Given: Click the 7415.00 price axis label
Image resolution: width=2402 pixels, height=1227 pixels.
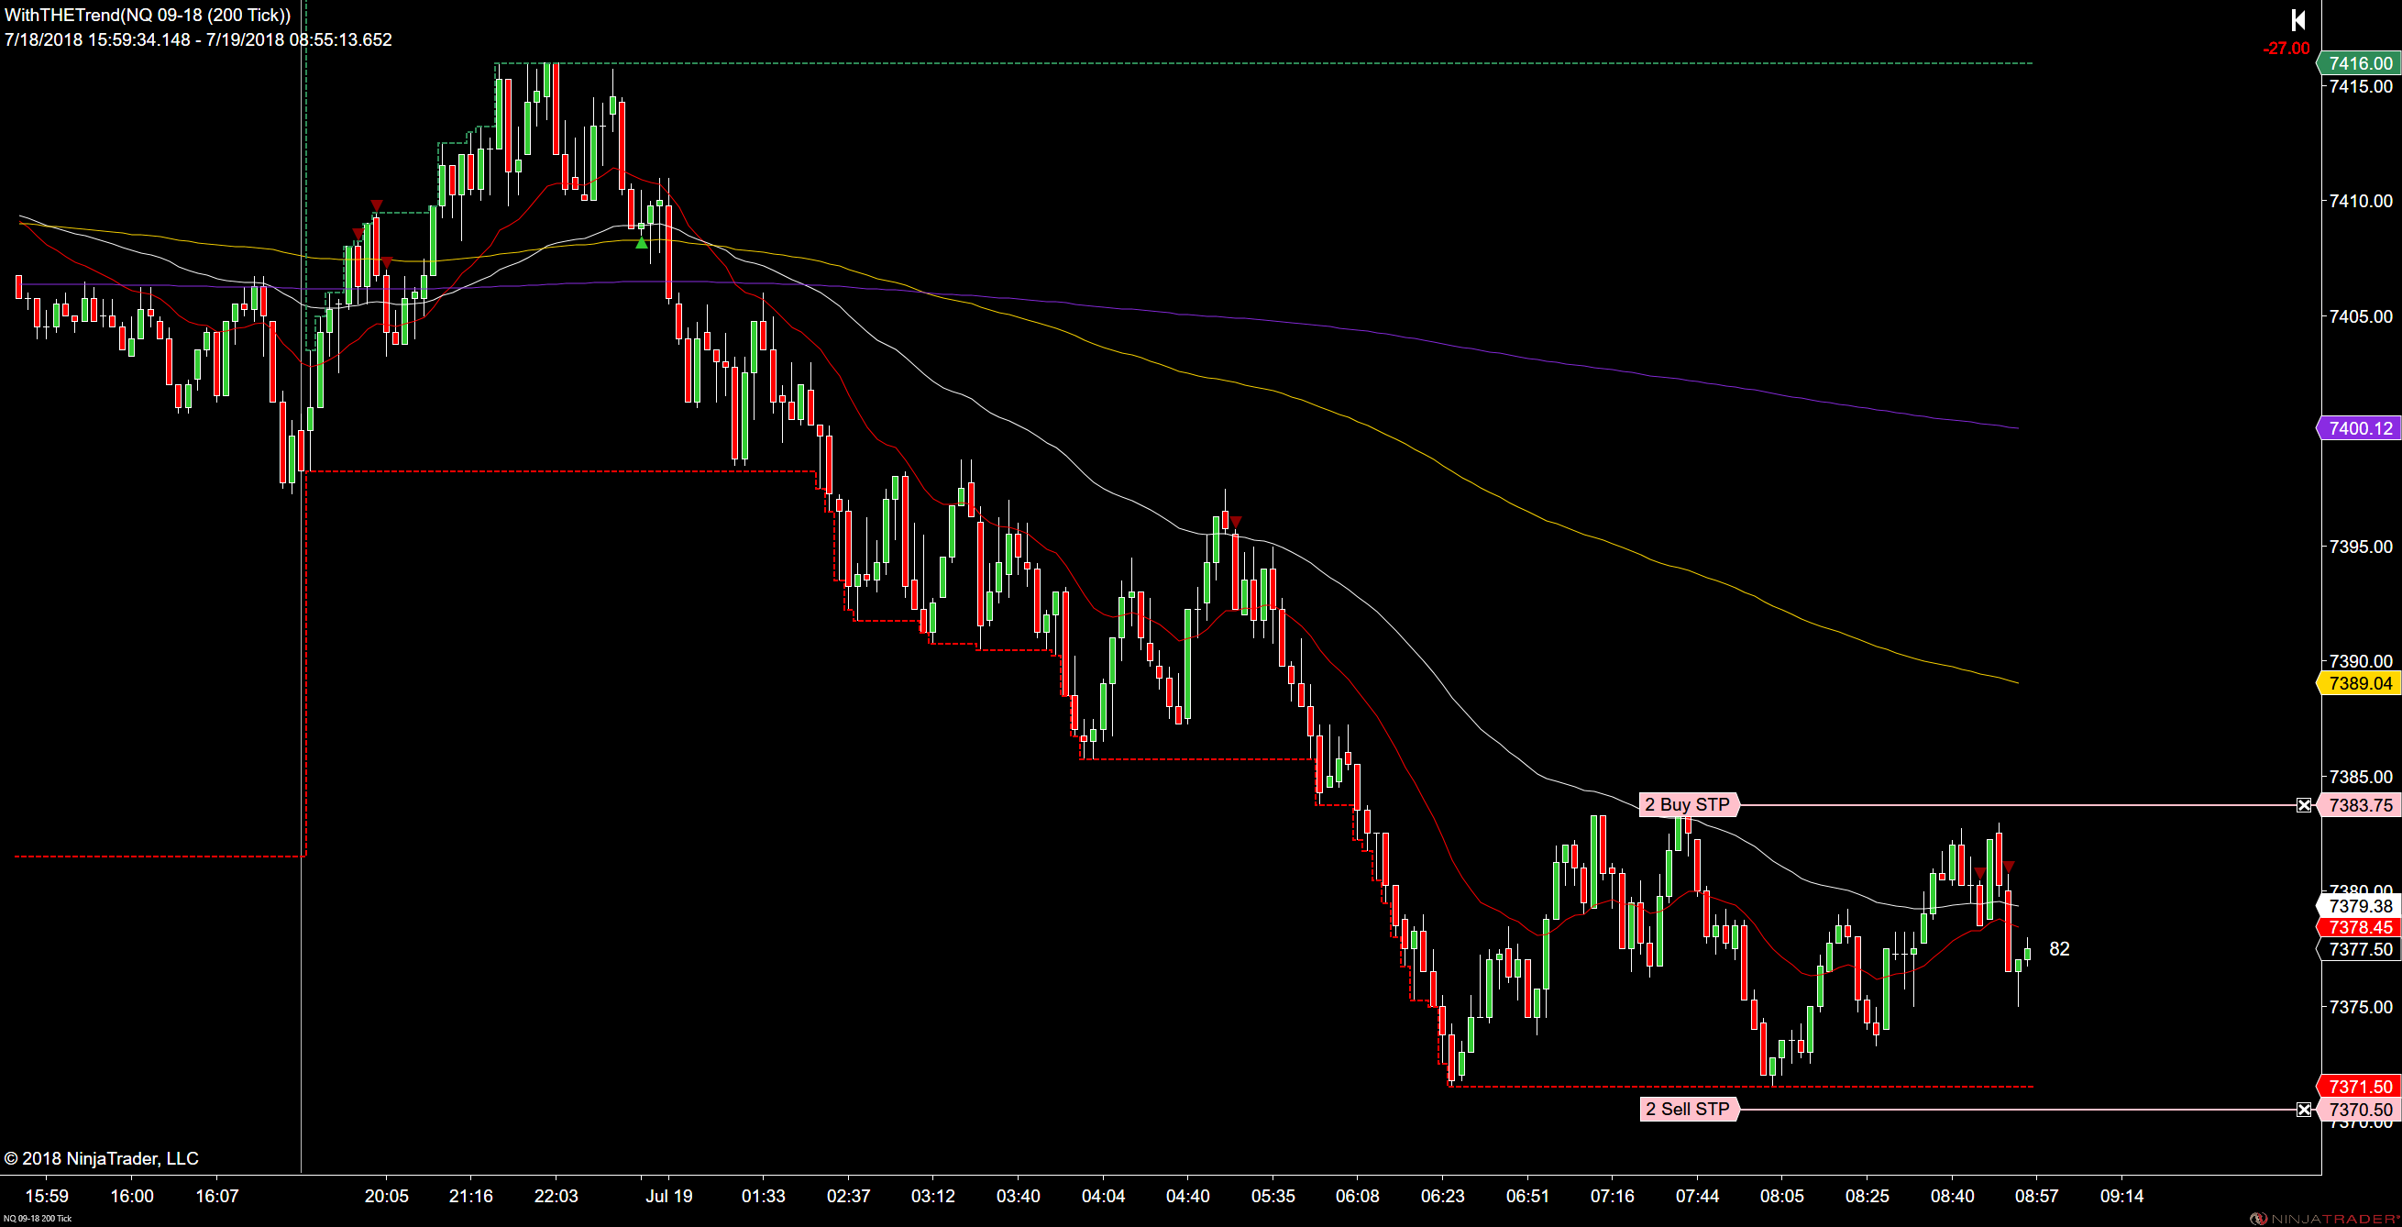Looking at the screenshot, I should point(2360,87).
